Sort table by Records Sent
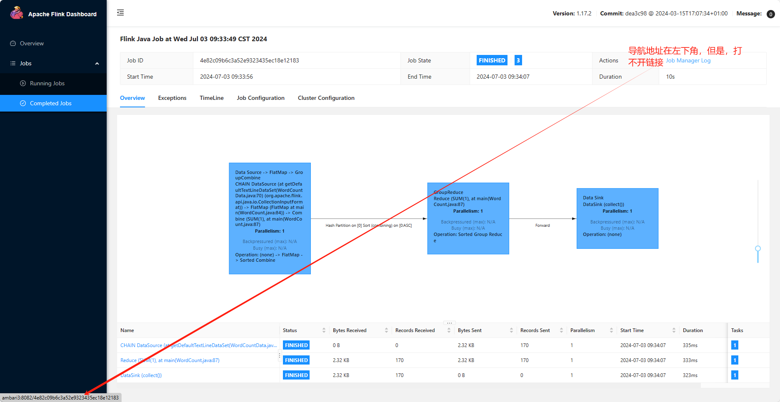Viewport: 780px width, 402px height. [x=561, y=330]
